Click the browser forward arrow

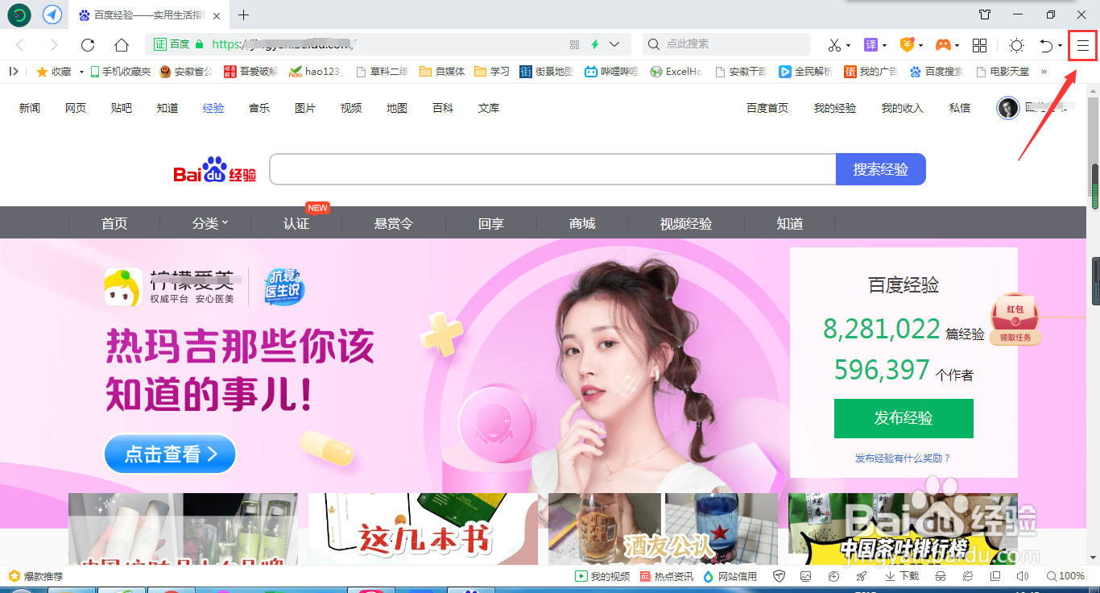click(x=54, y=45)
